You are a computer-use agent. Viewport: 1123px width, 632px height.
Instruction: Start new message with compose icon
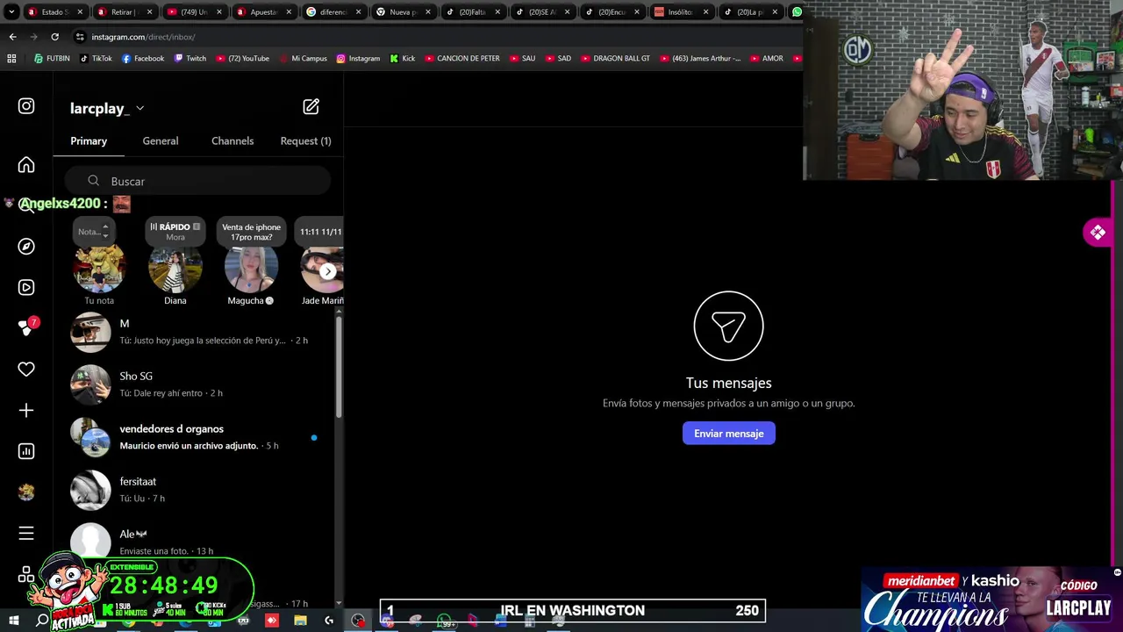click(x=311, y=106)
